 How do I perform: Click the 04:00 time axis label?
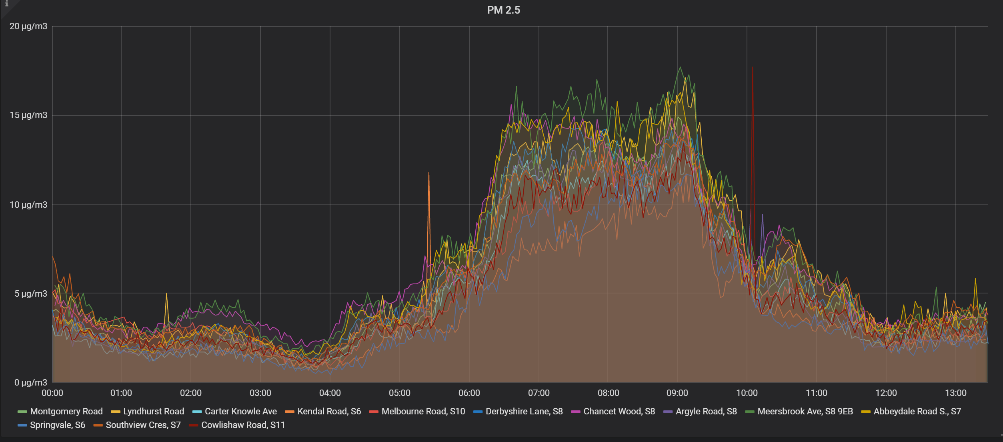tap(330, 393)
